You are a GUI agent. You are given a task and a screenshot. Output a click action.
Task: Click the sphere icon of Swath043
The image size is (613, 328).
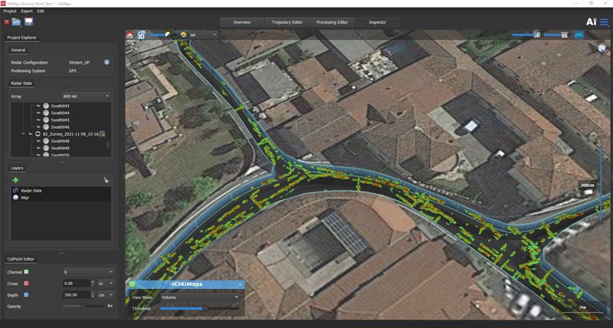point(46,106)
